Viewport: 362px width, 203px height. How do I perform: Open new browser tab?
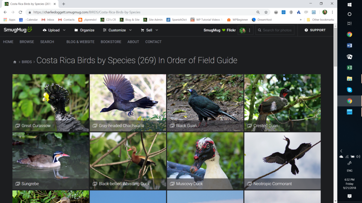point(63,4)
